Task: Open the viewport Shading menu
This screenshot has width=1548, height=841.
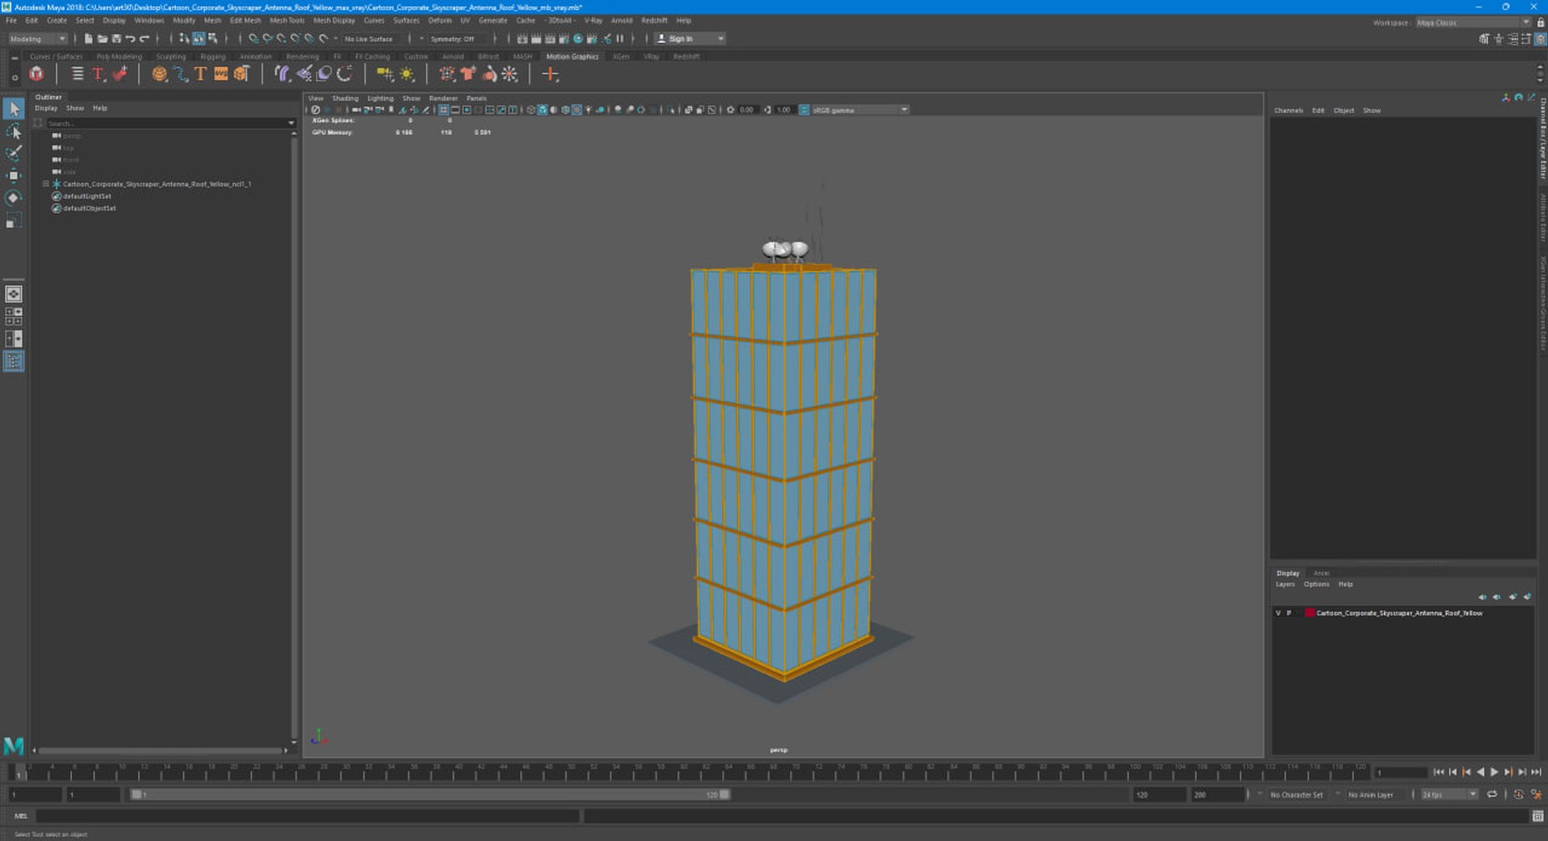Action: click(x=345, y=98)
